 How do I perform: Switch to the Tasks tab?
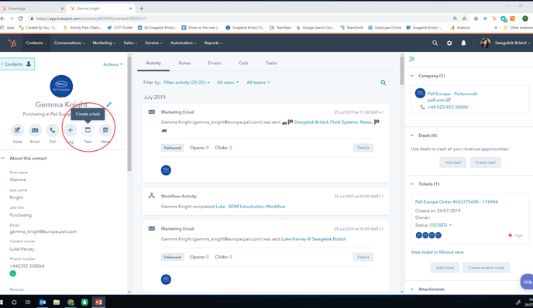point(271,63)
